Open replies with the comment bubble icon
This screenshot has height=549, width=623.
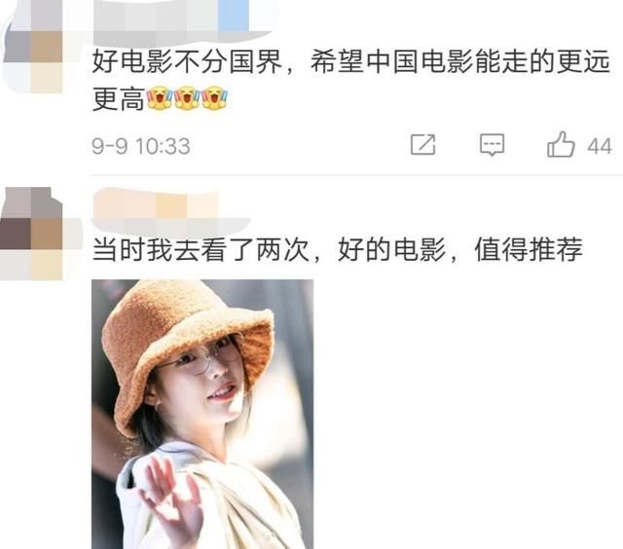point(492,145)
